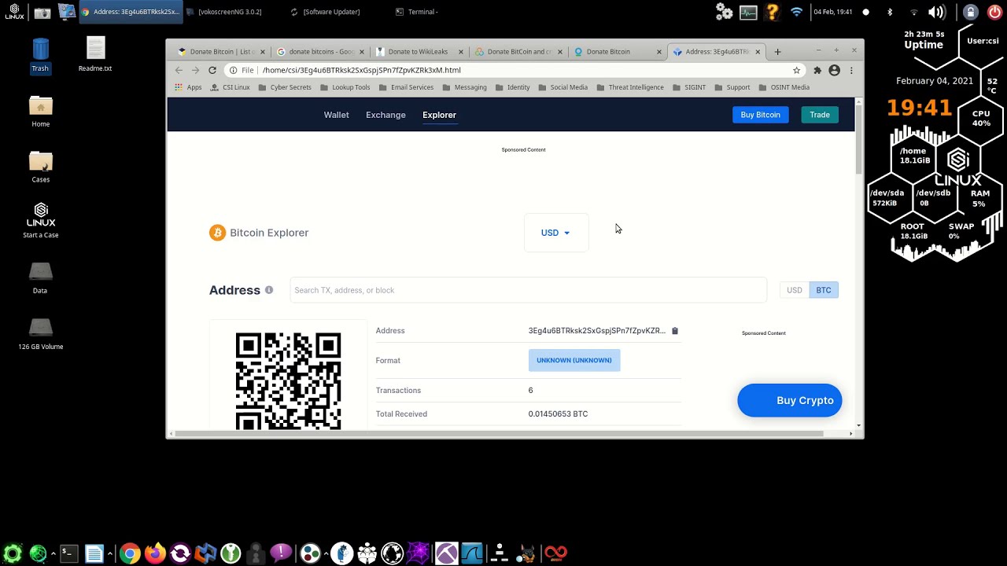Screen dimensions: 1007x566
Task: Switch to the donate bitcoins Google tab
Action: click(321, 52)
